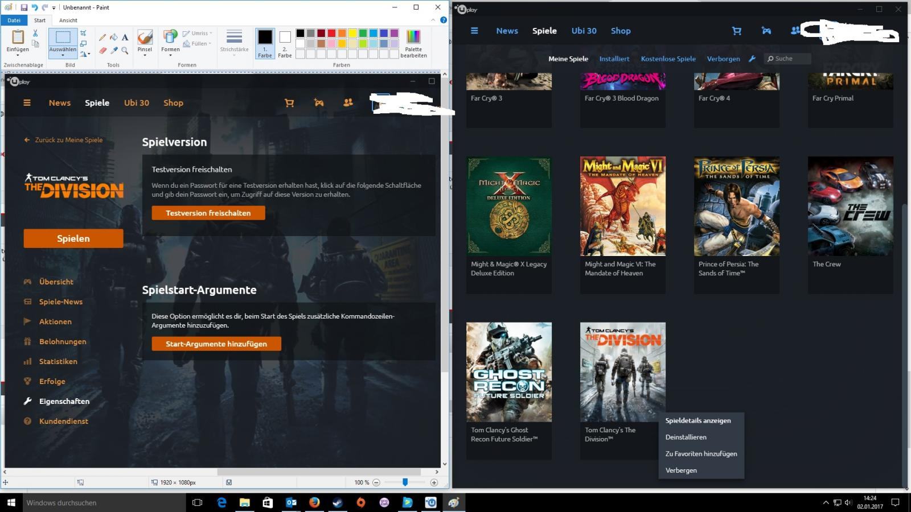Viewport: 911px width, 512px height.
Task: Collapse Paint's ribbon with the chevron
Action: point(433,20)
